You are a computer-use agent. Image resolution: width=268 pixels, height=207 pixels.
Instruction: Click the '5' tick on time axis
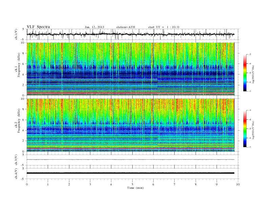[132, 184]
